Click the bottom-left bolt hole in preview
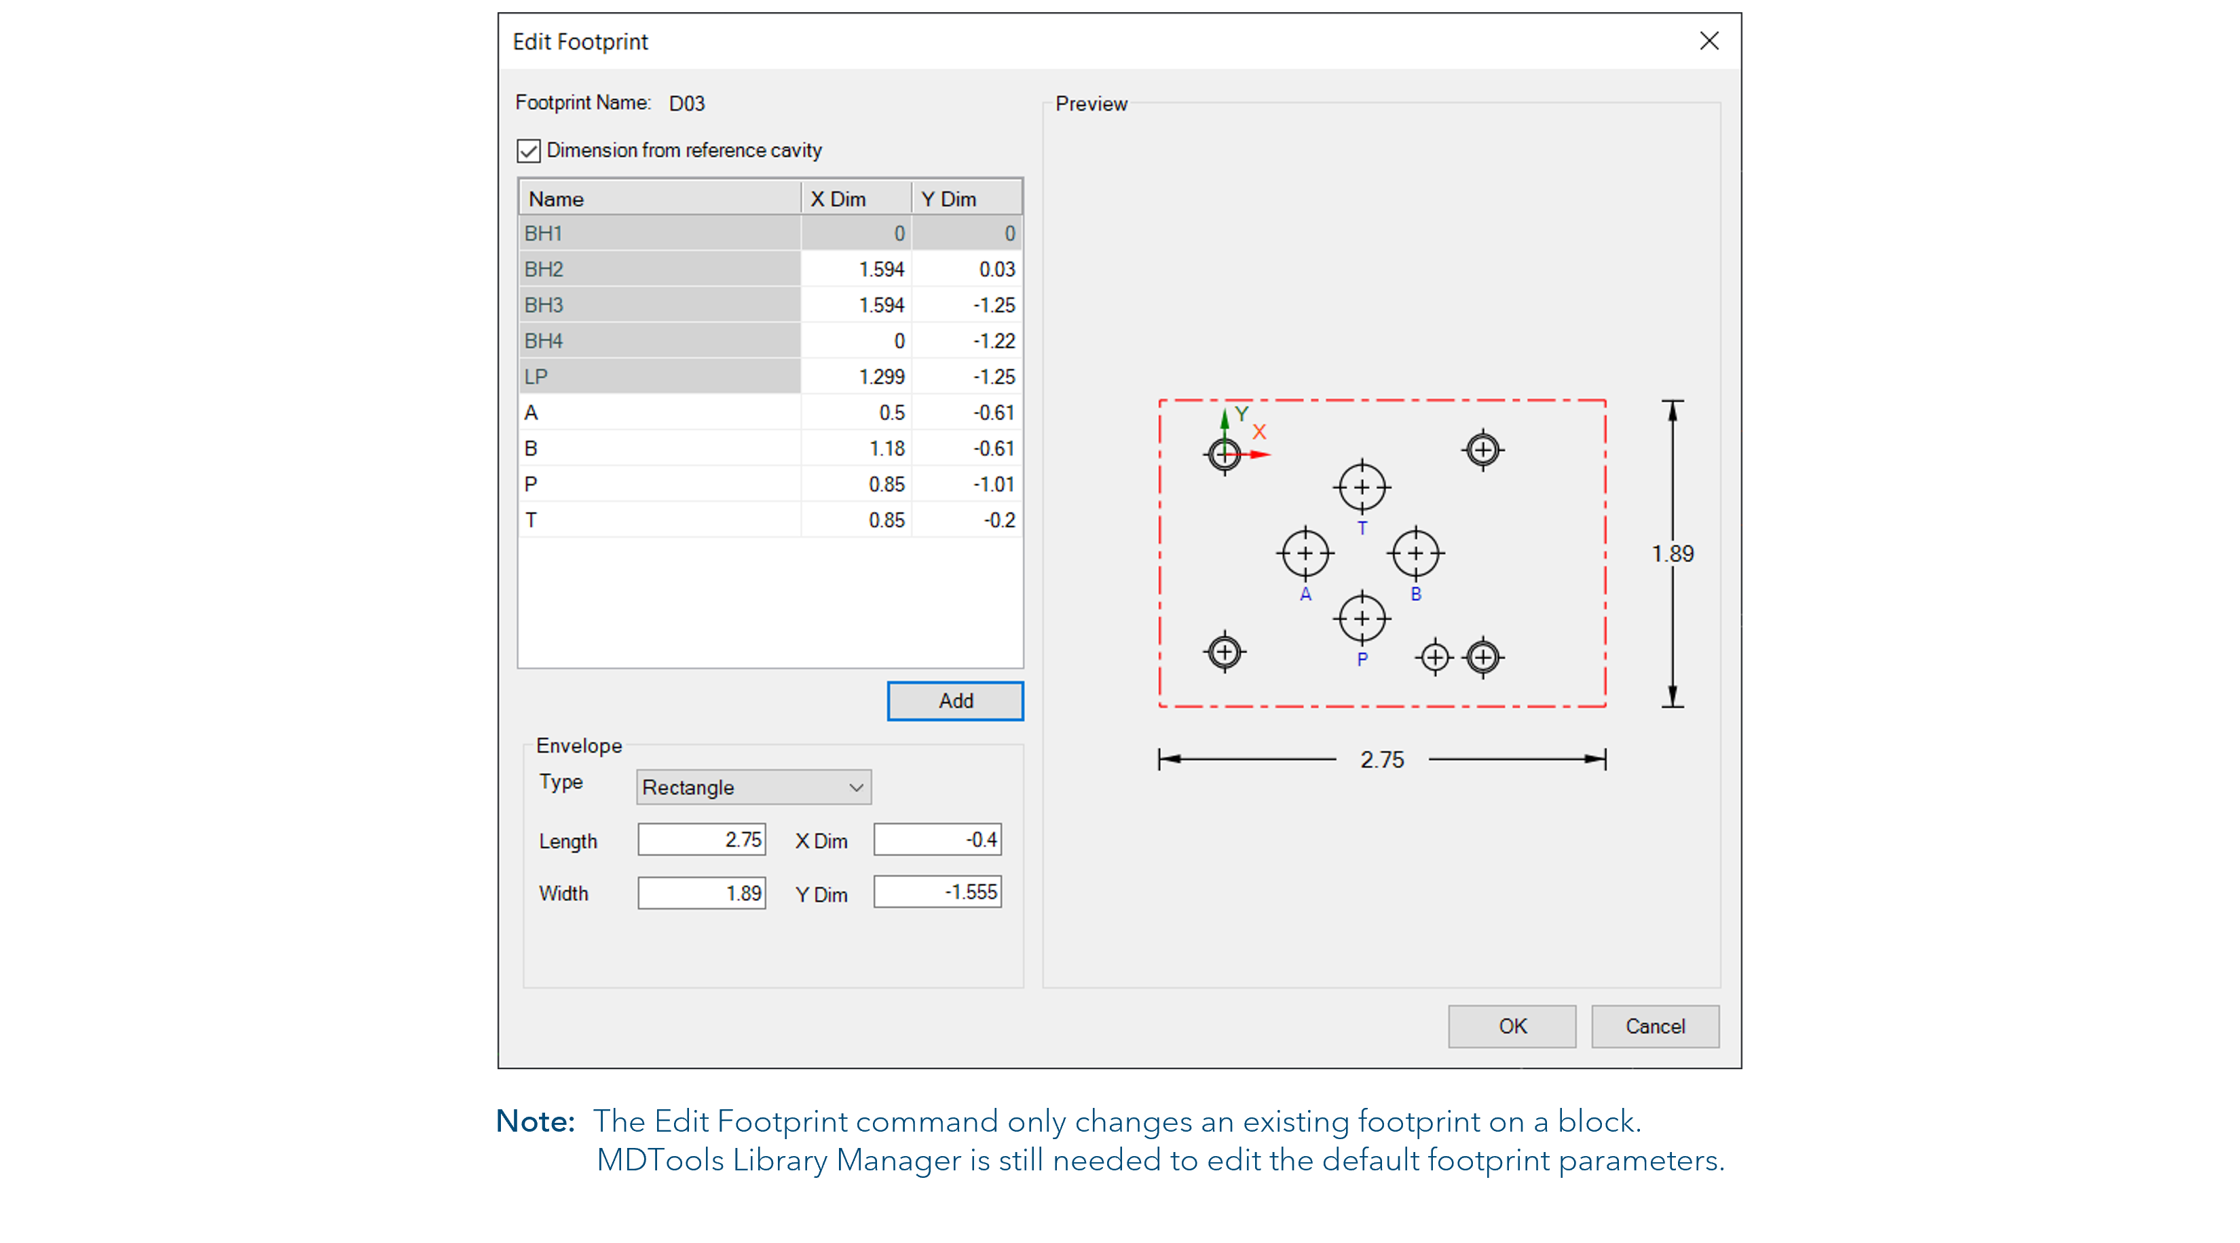2240x1243 pixels. click(x=1225, y=652)
